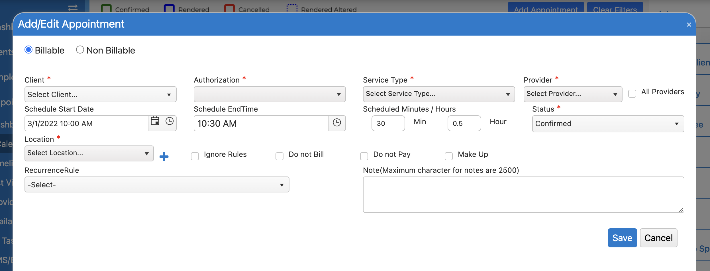710x271 pixels.
Task: Click the Rendered legend box in background
Action: point(169,9)
